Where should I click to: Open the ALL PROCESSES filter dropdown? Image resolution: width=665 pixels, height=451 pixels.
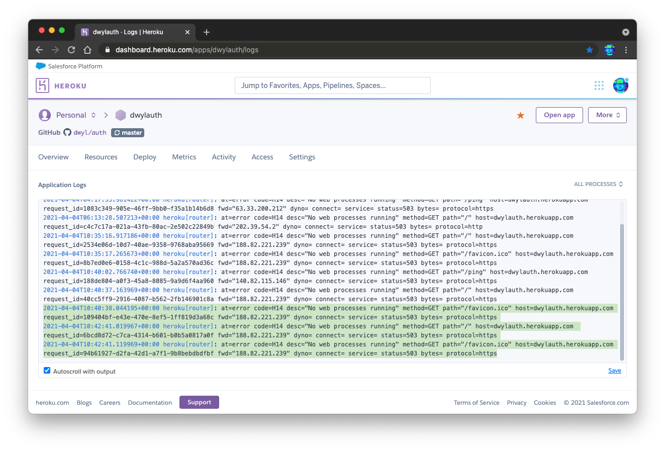tap(598, 184)
